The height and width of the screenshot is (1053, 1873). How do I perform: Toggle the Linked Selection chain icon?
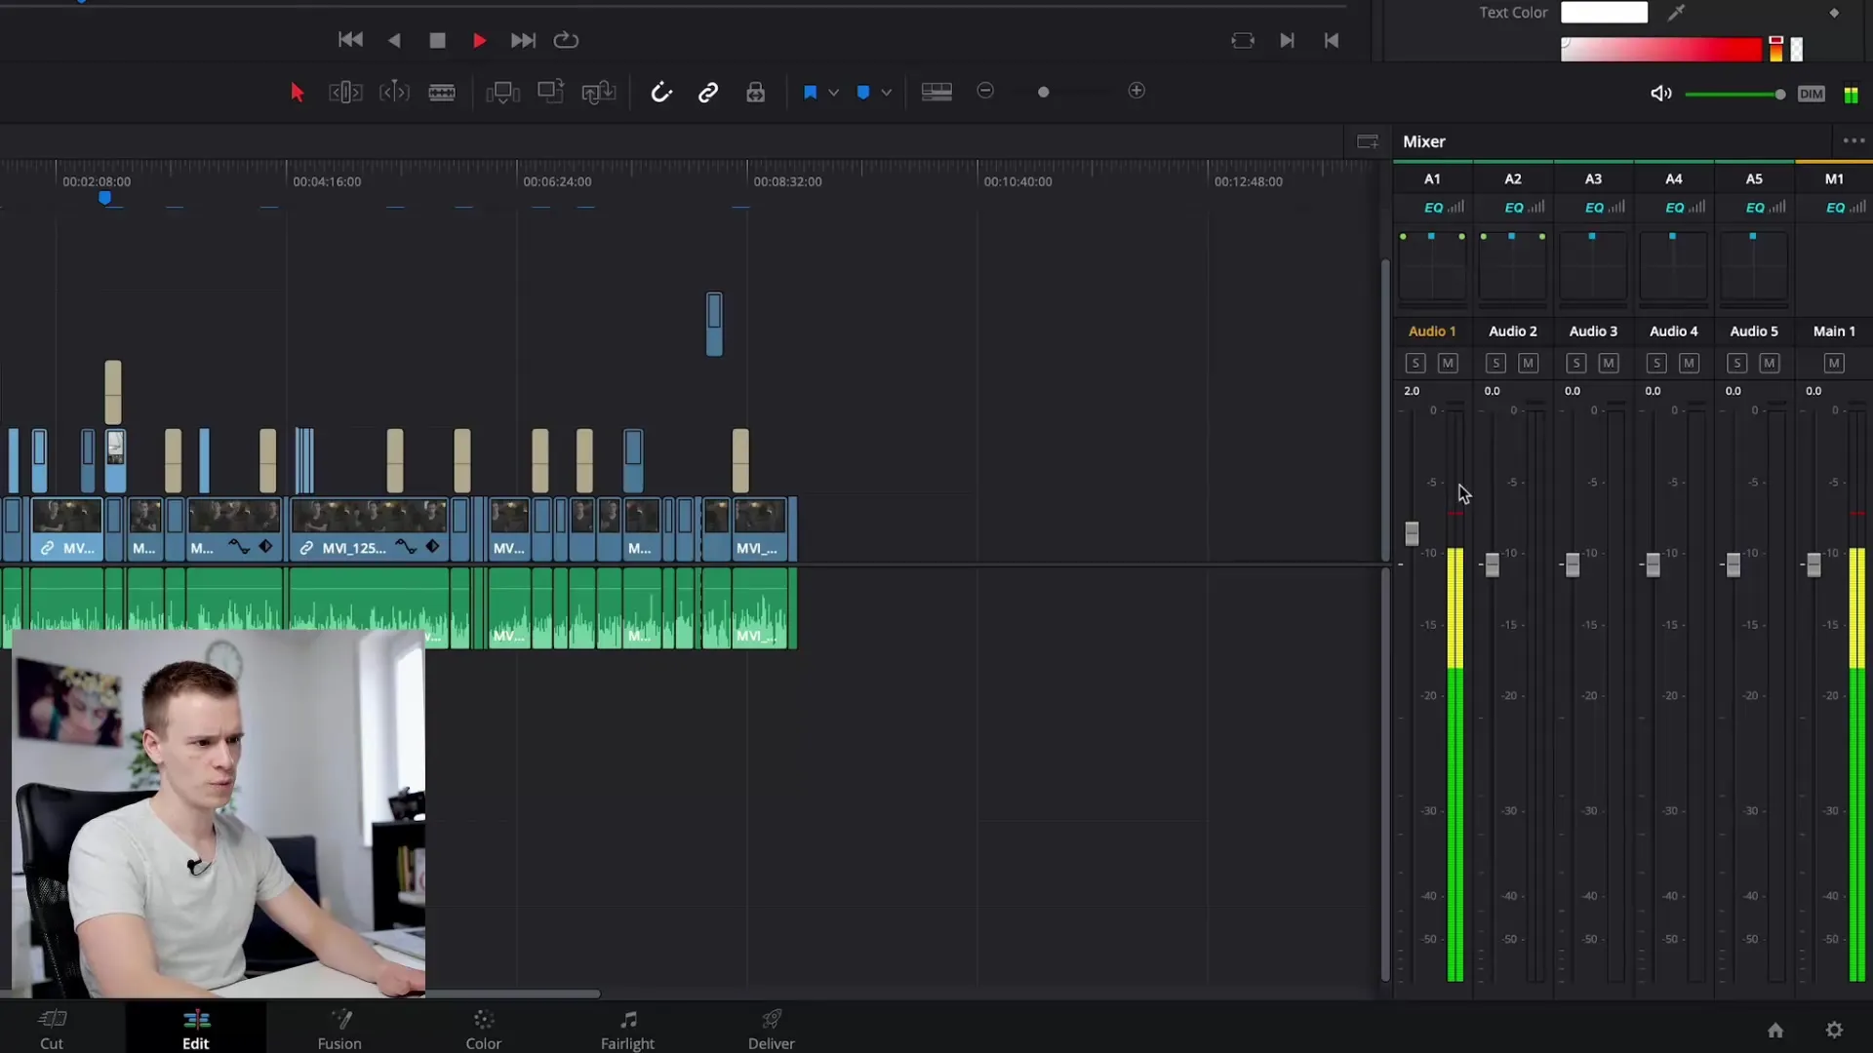pos(708,93)
